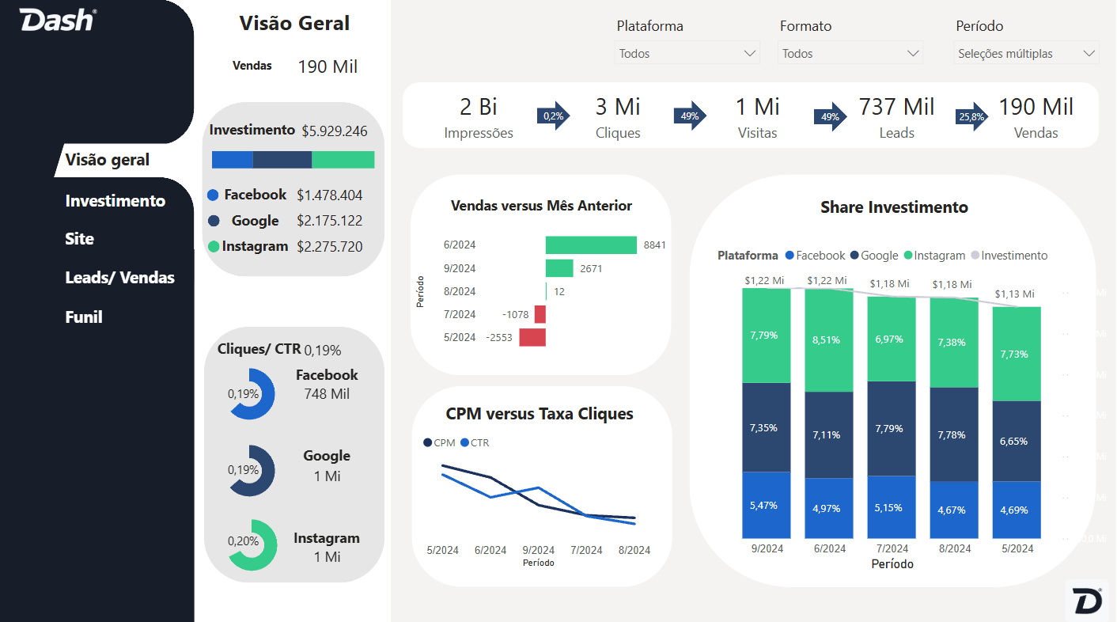Open the Funil page from sidebar

tap(84, 317)
